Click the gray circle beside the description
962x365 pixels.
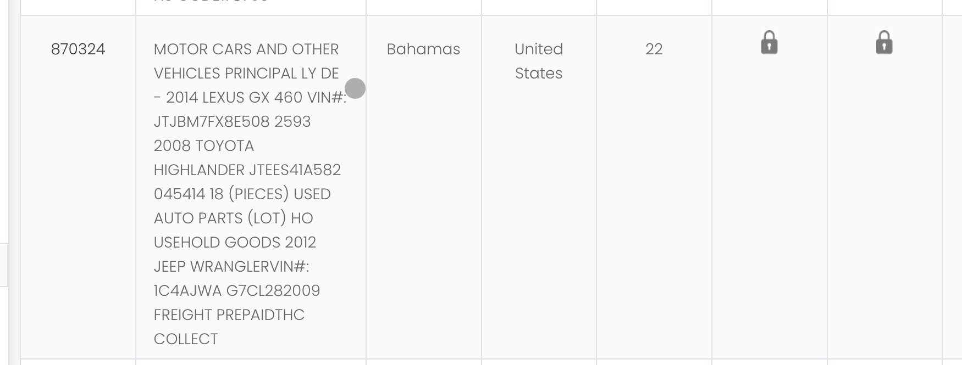point(355,88)
